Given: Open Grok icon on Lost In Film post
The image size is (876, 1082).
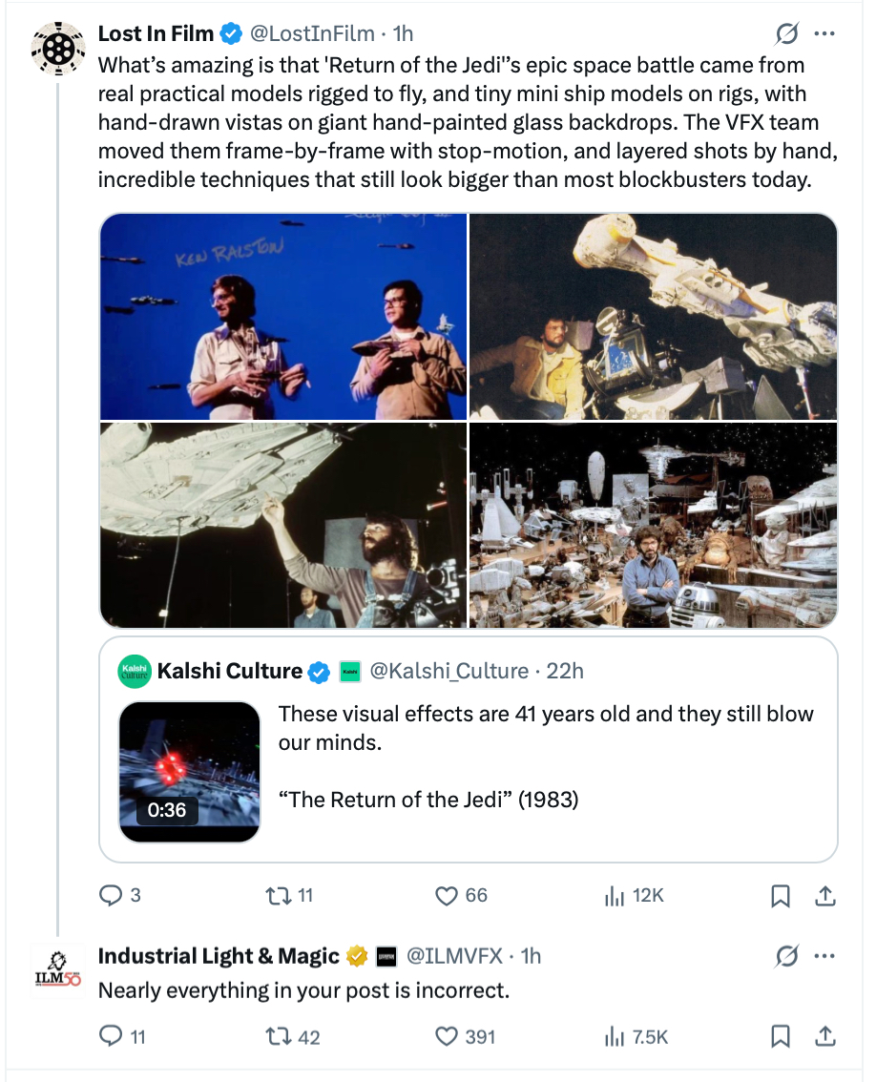Looking at the screenshot, I should click(786, 34).
